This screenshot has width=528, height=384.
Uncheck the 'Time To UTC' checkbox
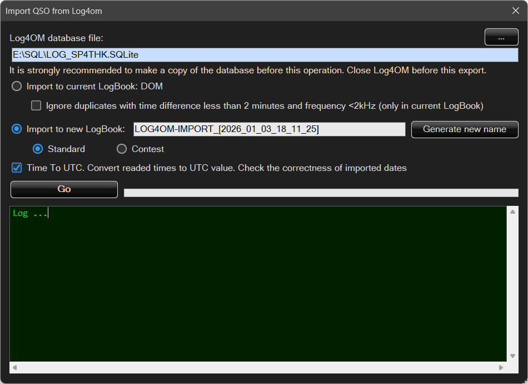17,168
